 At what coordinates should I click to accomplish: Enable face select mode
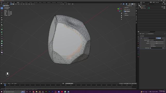13,4
